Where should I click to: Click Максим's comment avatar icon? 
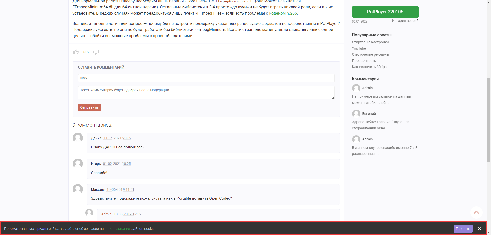pyautogui.click(x=78, y=189)
